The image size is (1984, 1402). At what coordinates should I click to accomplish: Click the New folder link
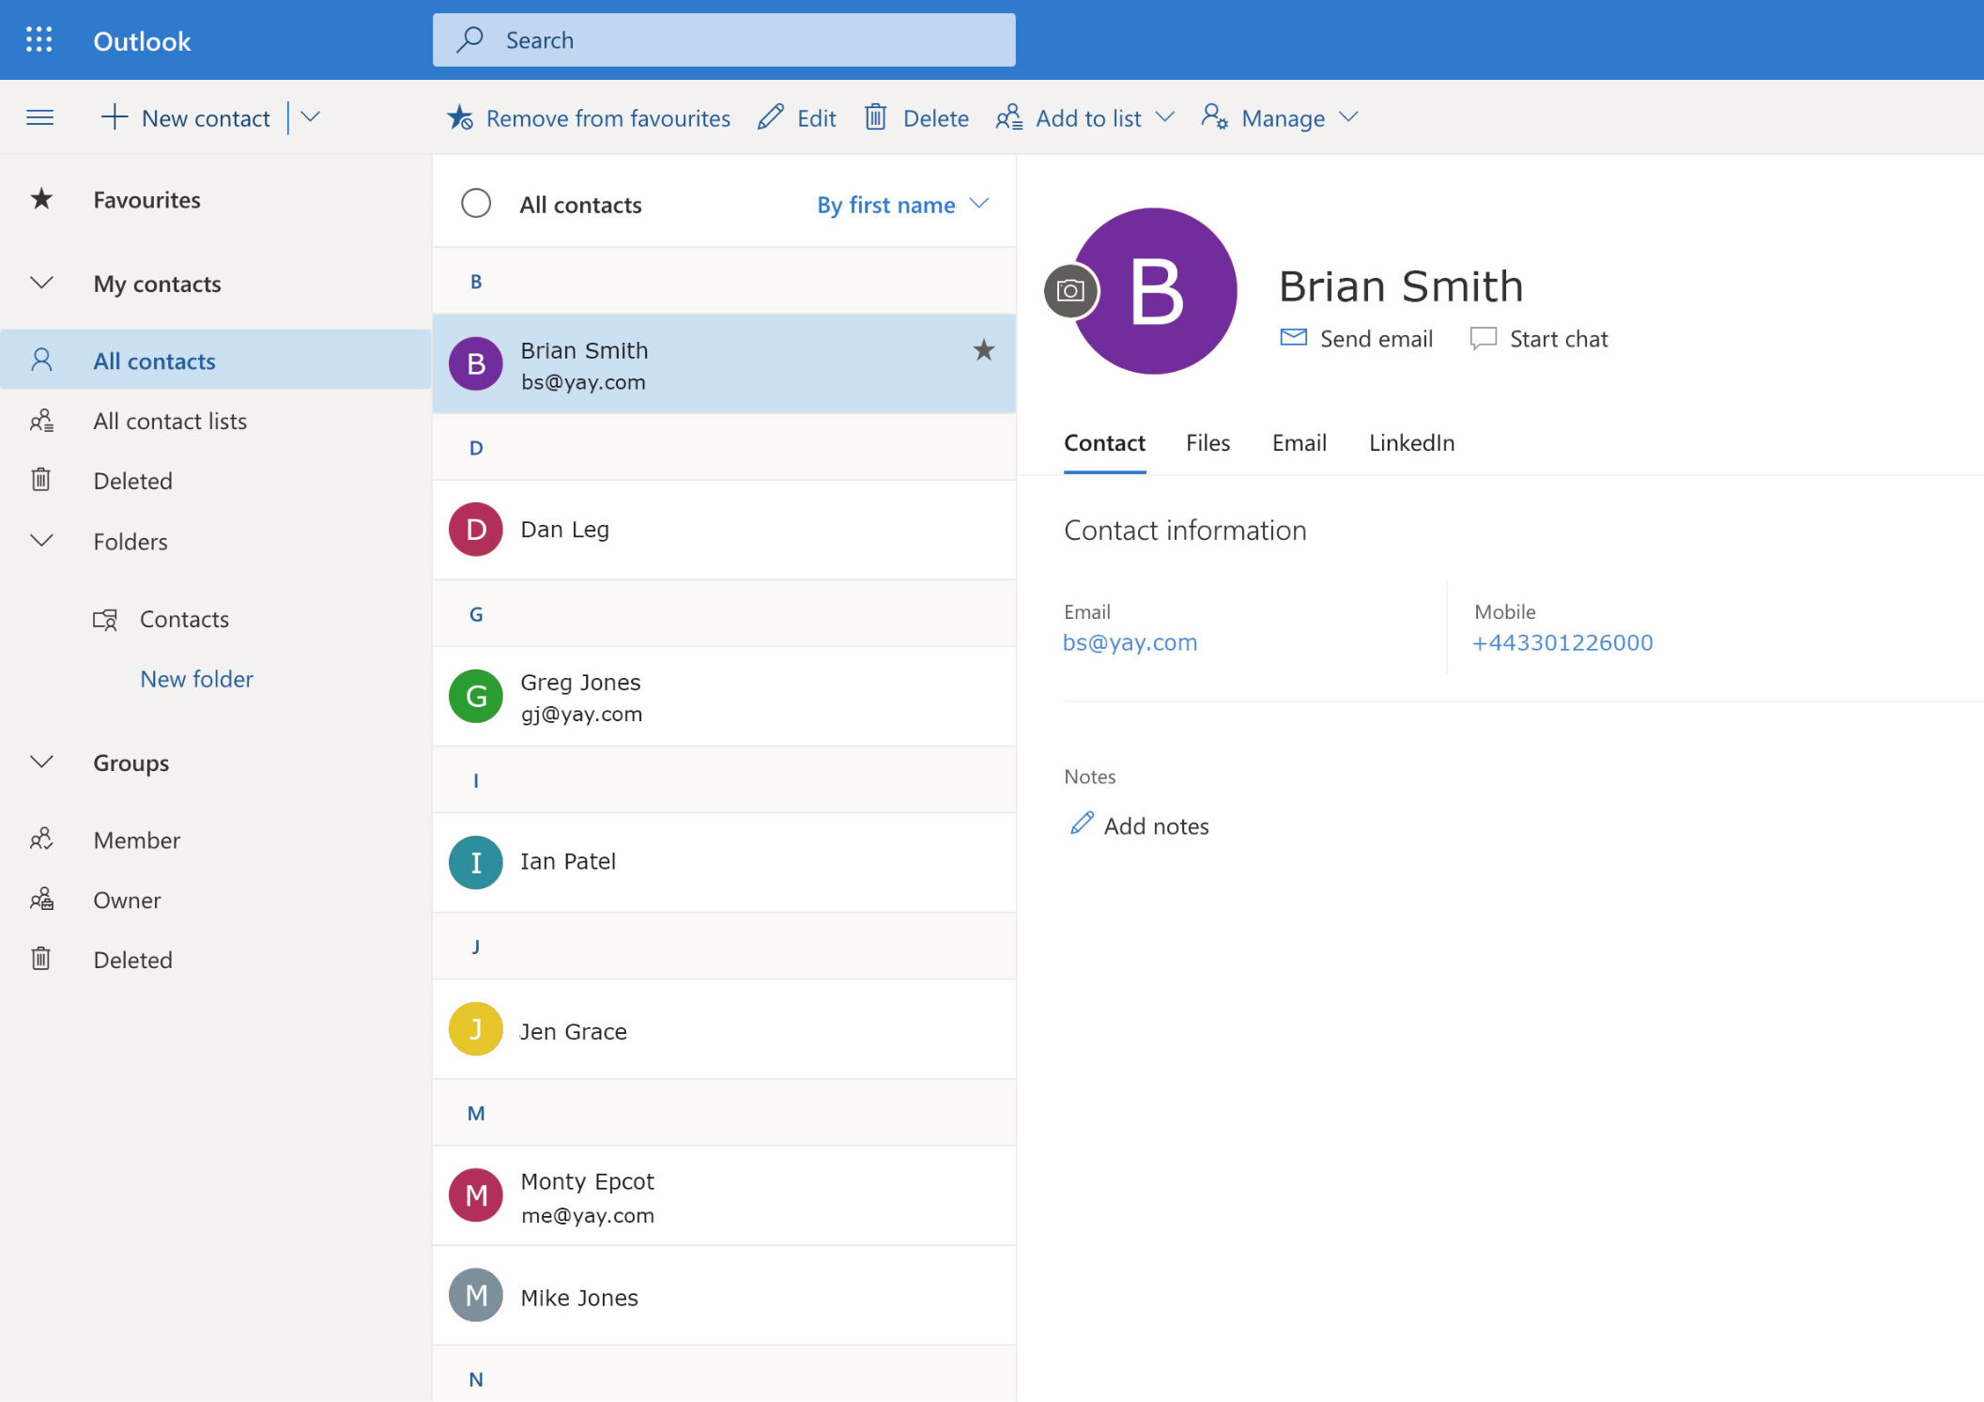pos(196,679)
